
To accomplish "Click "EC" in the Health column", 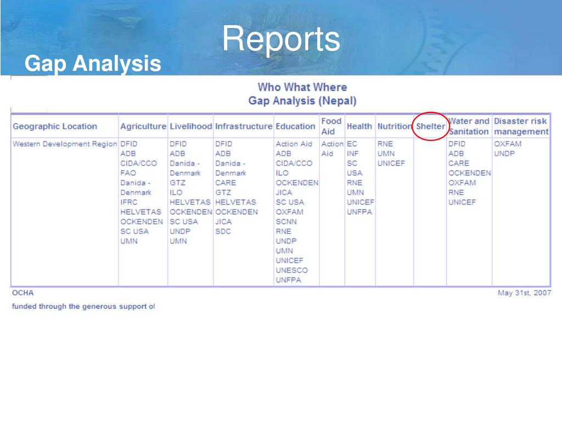I will point(352,144).
